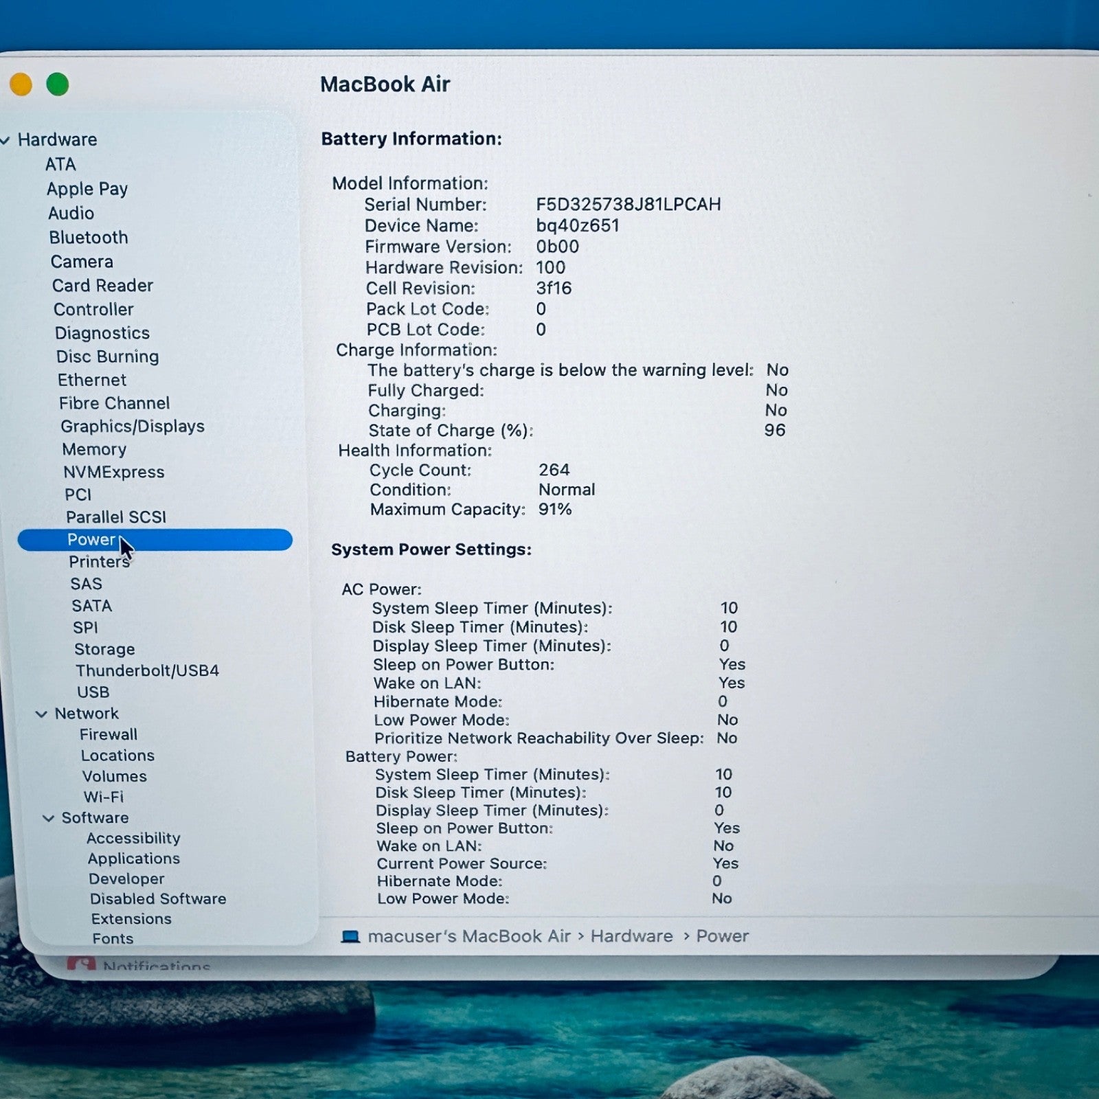
Task: Click the device name bq40z651
Action: [578, 225]
